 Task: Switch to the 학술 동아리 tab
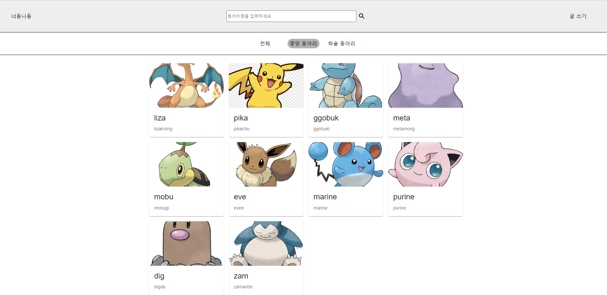341,44
